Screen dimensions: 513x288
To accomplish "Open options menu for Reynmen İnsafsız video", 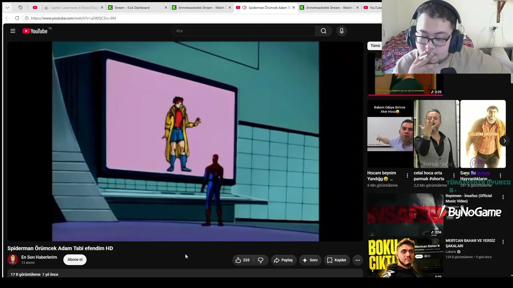I will tap(503, 197).
